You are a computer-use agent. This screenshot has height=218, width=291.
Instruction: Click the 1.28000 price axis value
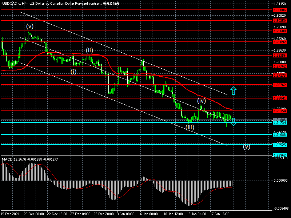pyautogui.click(x=280, y=62)
